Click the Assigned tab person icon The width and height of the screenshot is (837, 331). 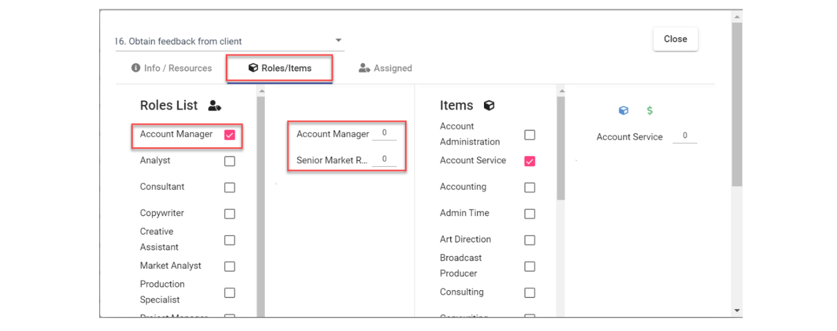click(364, 68)
